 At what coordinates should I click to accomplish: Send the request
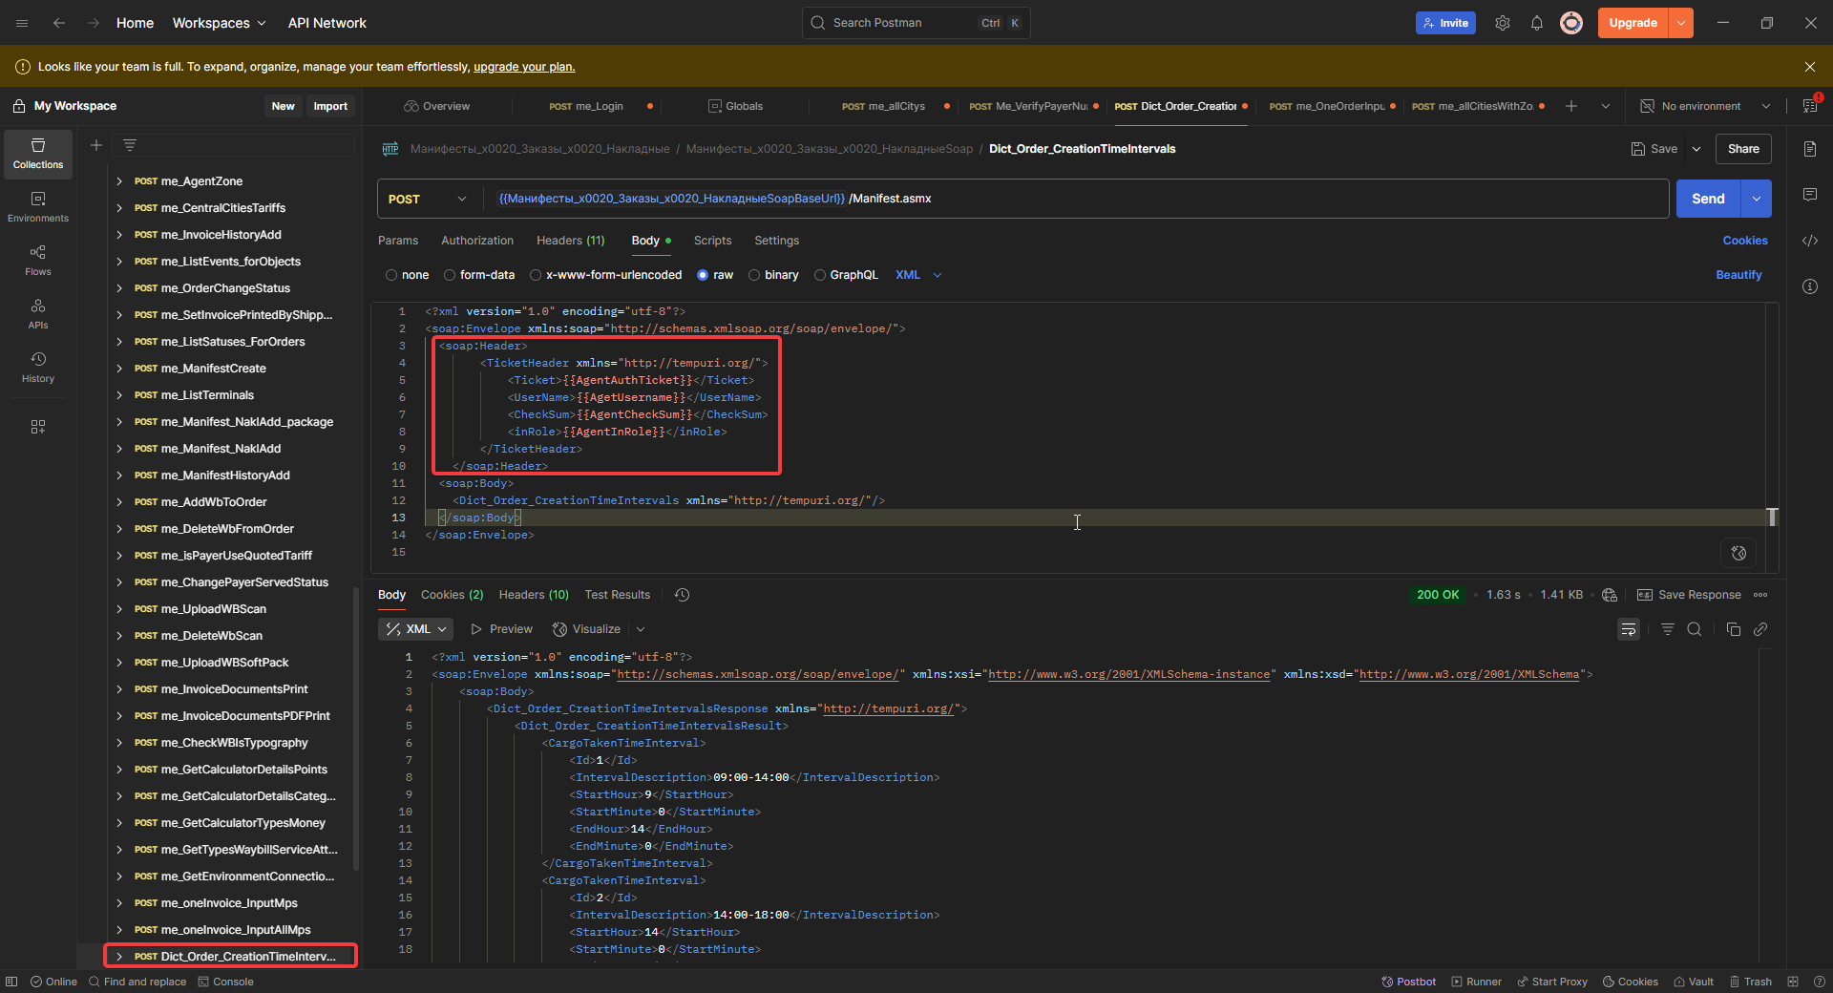tap(1709, 199)
